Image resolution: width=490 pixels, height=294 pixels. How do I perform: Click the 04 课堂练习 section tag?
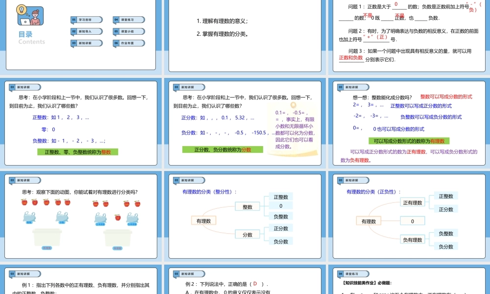click(353, 274)
